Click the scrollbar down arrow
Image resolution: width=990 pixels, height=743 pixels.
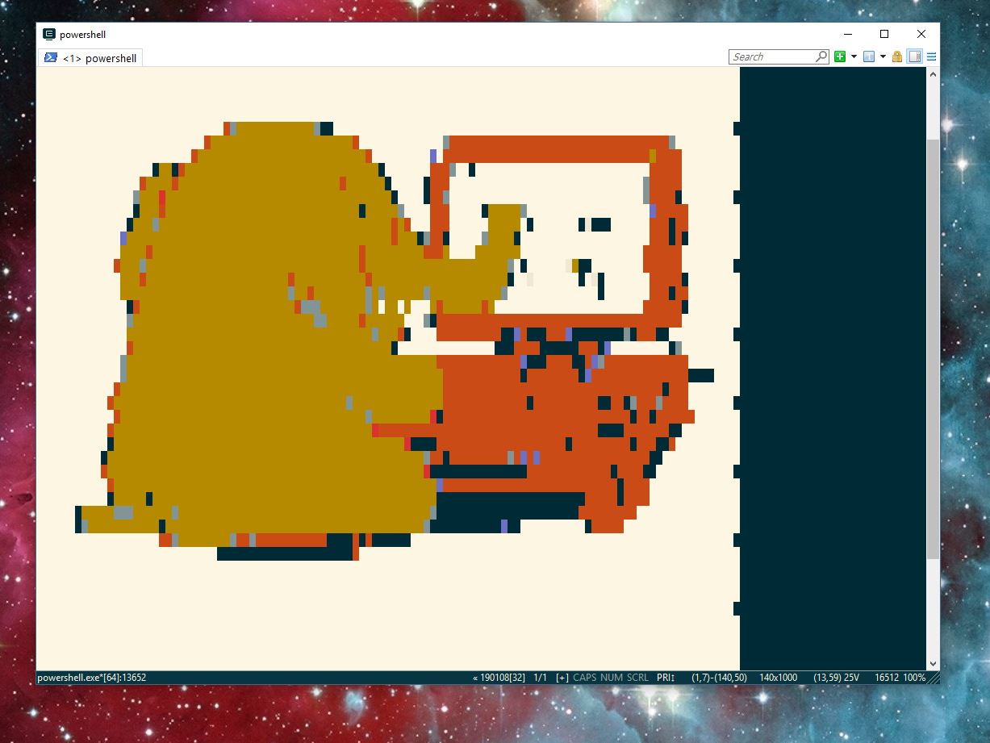pos(933,663)
